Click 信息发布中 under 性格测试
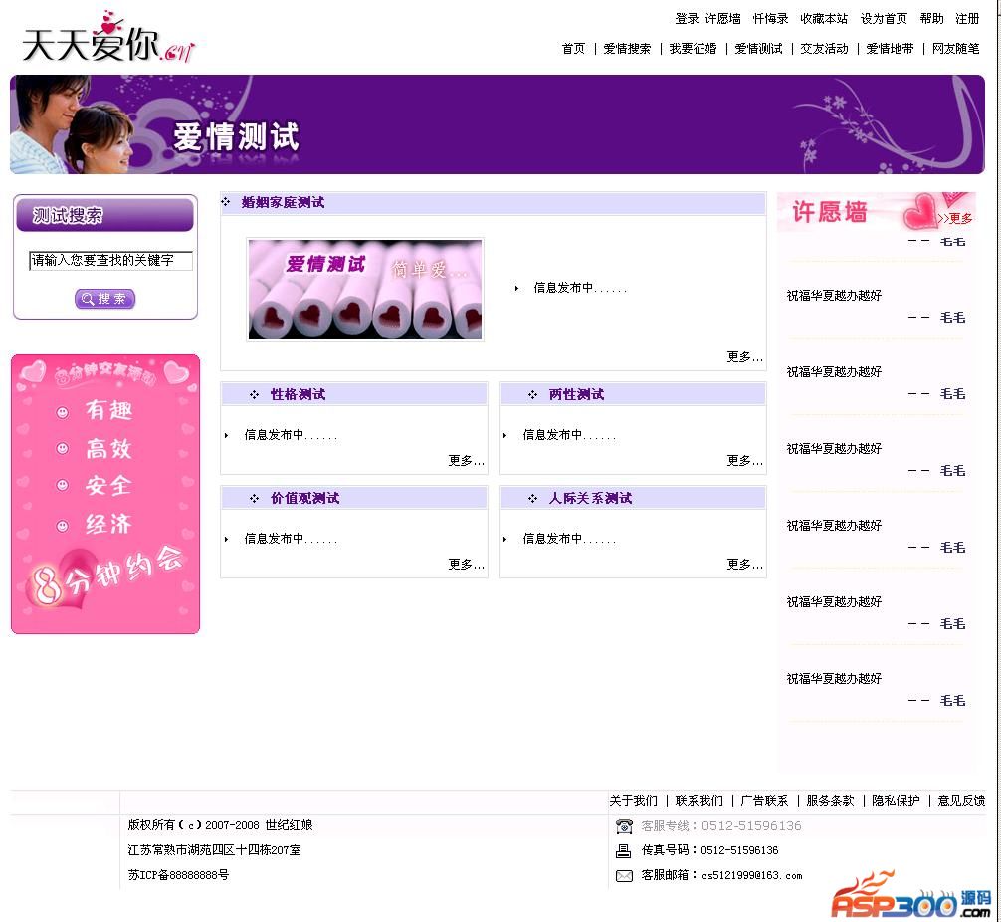1001x922 pixels. (291, 435)
